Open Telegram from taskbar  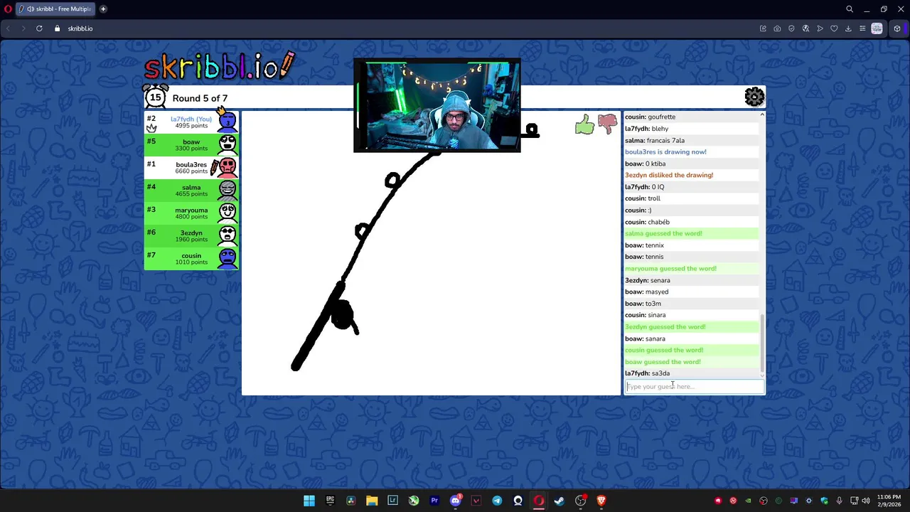tap(497, 501)
